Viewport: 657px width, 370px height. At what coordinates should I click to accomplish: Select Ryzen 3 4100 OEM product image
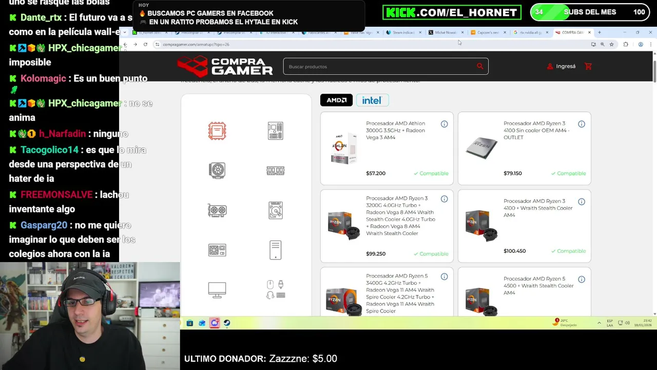(481, 148)
